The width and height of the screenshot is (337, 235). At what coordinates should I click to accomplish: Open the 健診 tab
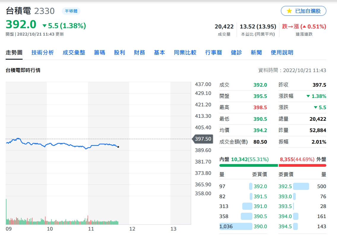point(236,53)
